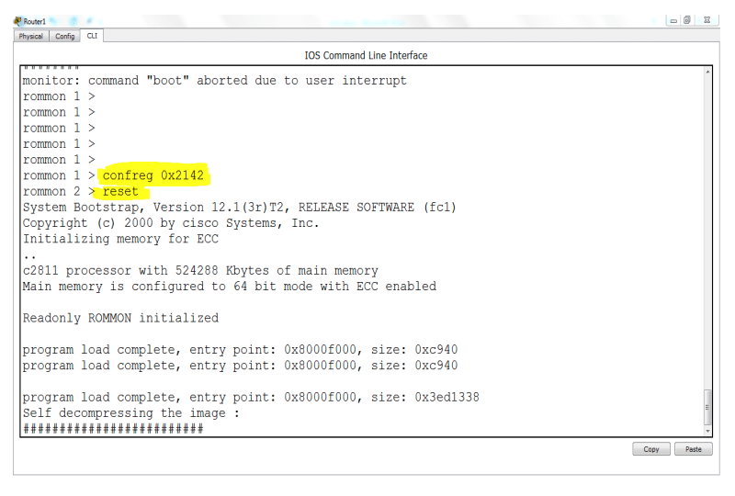Screen dimensions: 735x496
Task: Click the Router1 window title text
Action: pyautogui.click(x=35, y=21)
